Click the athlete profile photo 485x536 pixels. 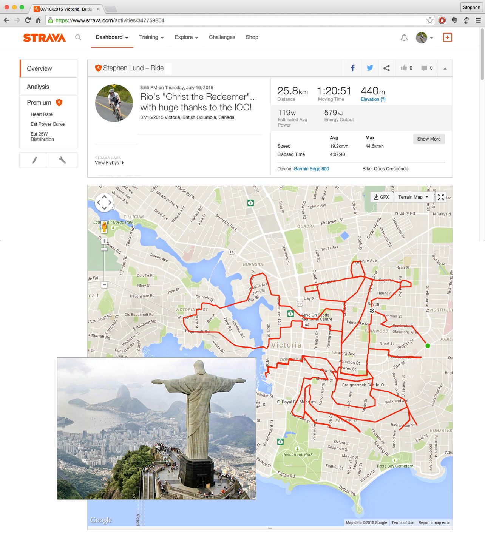pos(114,103)
